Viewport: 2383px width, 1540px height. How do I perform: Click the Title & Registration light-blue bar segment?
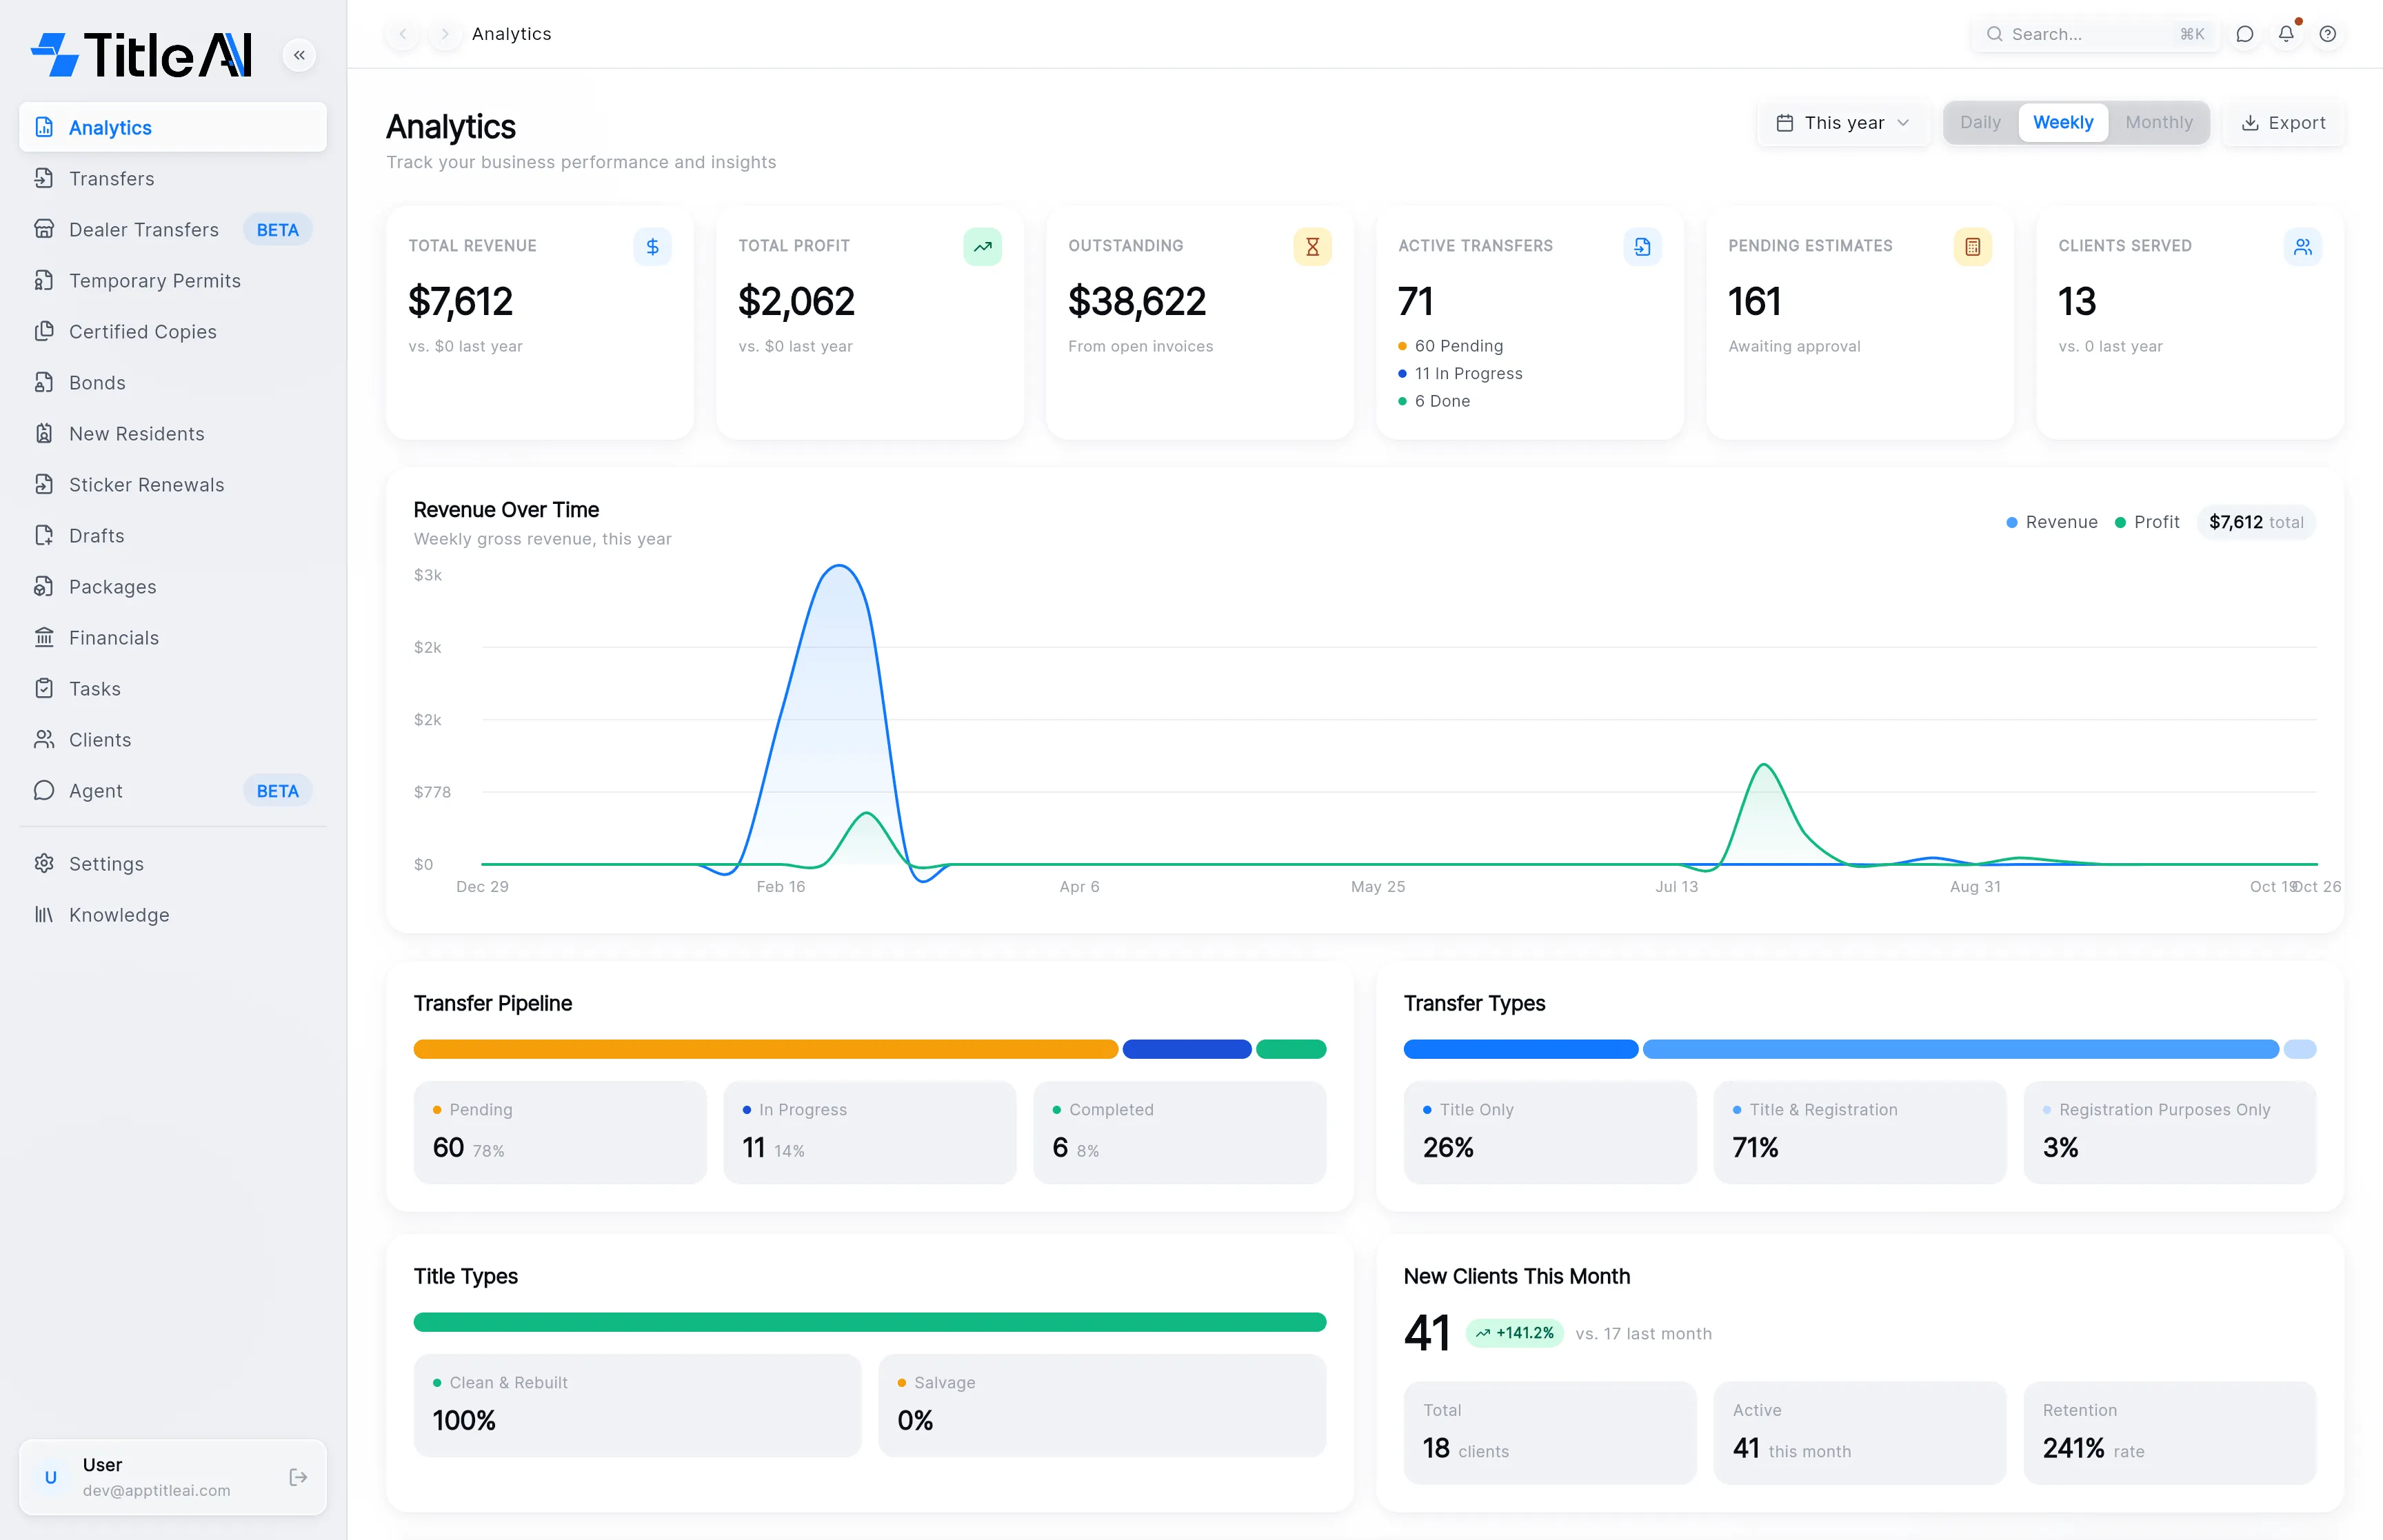point(1961,1049)
